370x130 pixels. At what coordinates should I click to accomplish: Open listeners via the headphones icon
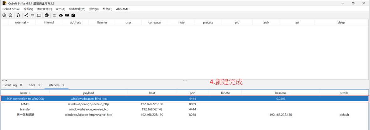18,15
